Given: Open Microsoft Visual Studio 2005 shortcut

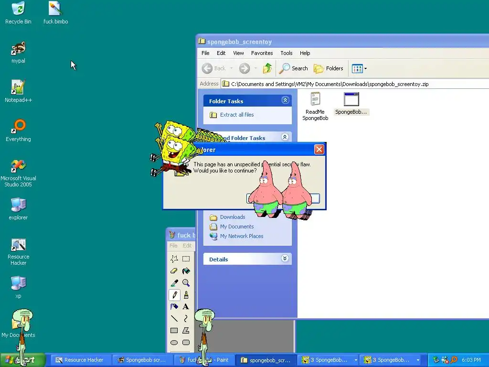Looking at the screenshot, I should pyautogui.click(x=18, y=173).
